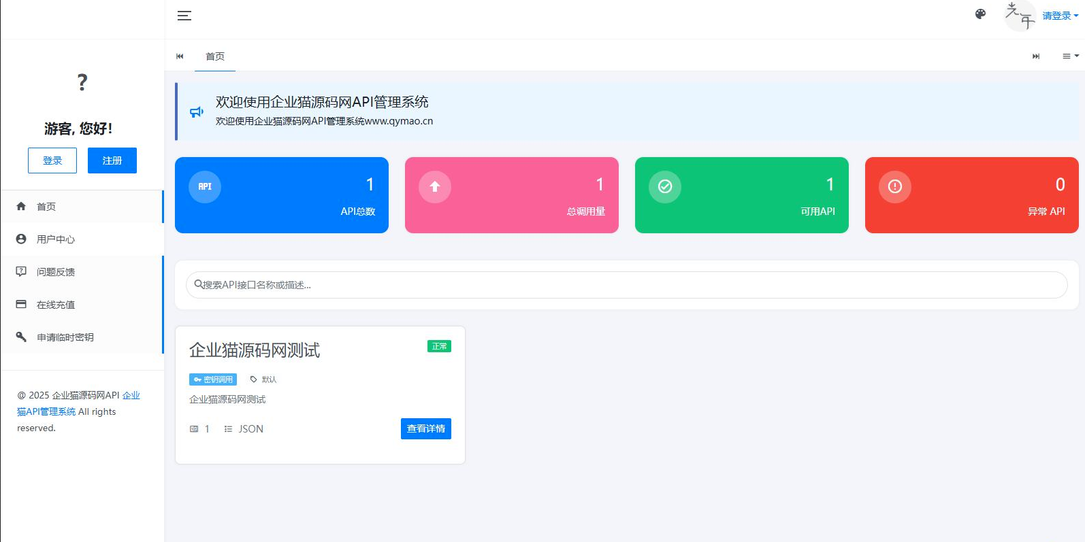The height and width of the screenshot is (542, 1085).
Task: Click the 正常 status badge
Action: [x=439, y=346]
